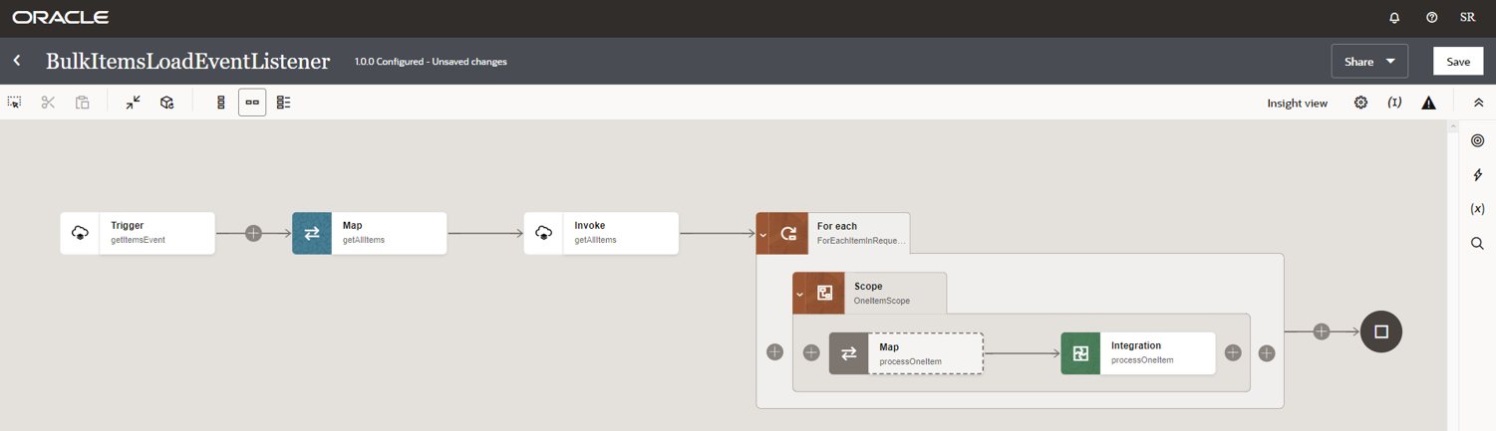Activate the multi-select marquee tool

pyautogui.click(x=15, y=103)
